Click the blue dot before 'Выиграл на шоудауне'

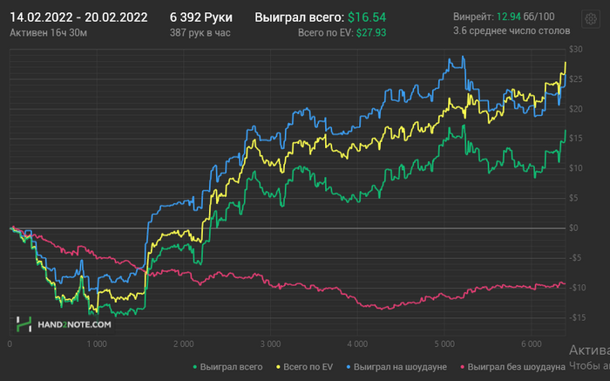pos(349,367)
